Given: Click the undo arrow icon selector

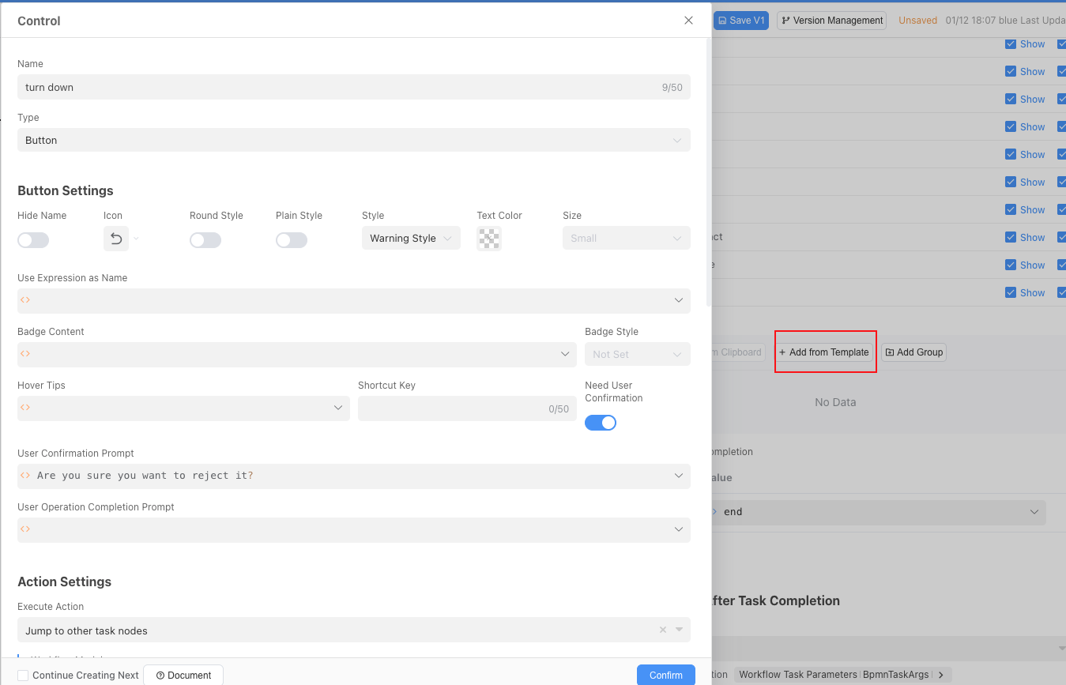Looking at the screenshot, I should tap(116, 239).
